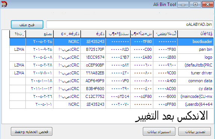Select the logo row name
The image size is (215, 139).
pos(208,57)
